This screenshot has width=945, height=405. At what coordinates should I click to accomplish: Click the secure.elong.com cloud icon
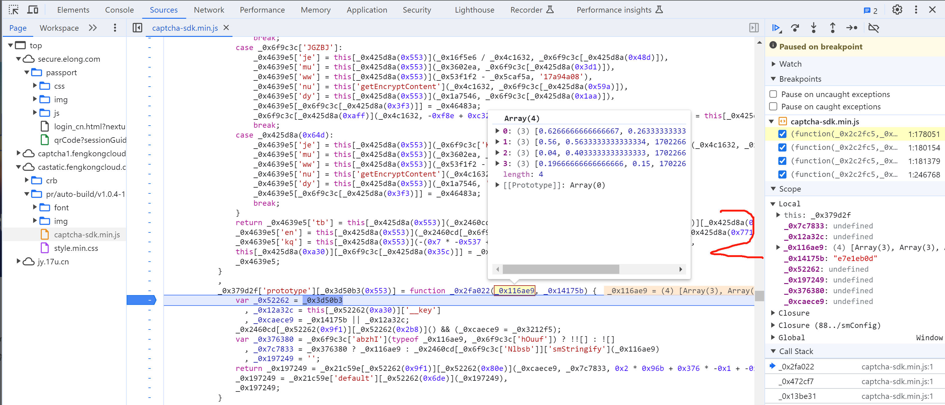click(x=29, y=59)
